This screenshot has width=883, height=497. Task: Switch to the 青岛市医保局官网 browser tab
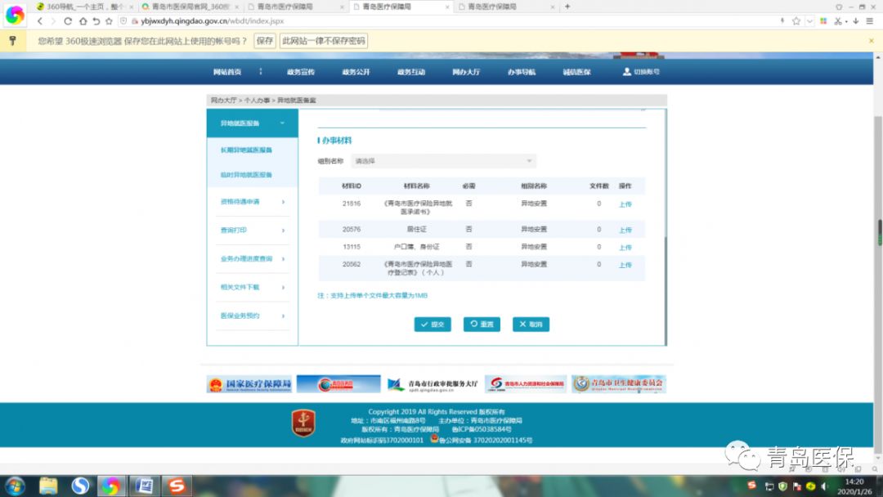(186, 7)
